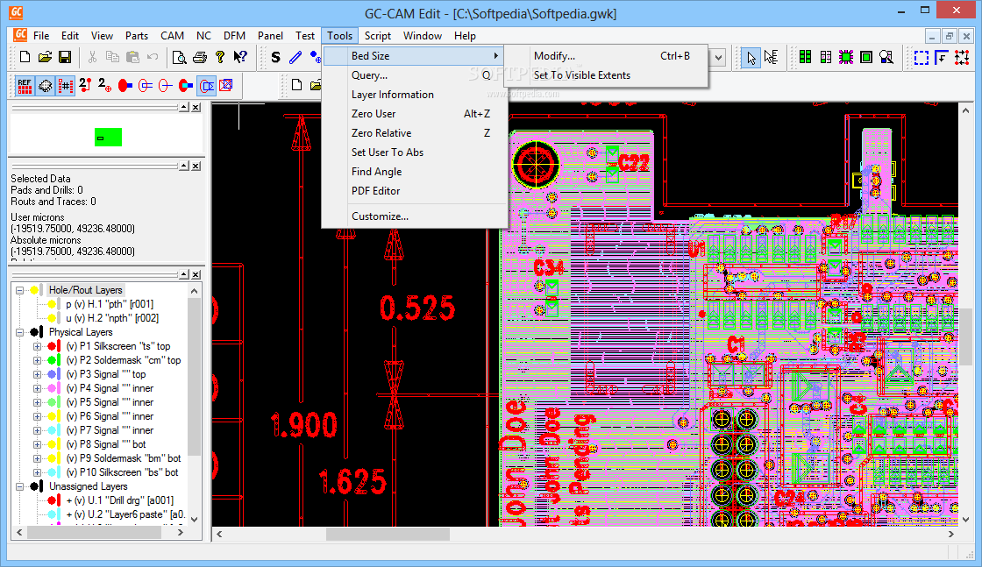Viewport: 982px width, 567px height.
Task: Click the canvas horizontal scrollbar thumb
Action: click(x=388, y=535)
